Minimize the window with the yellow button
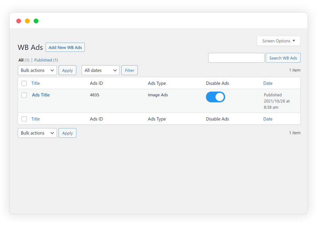The image size is (317, 227). [27, 21]
